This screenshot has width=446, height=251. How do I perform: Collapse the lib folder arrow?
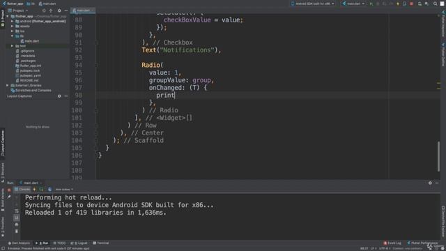[x=13, y=36]
